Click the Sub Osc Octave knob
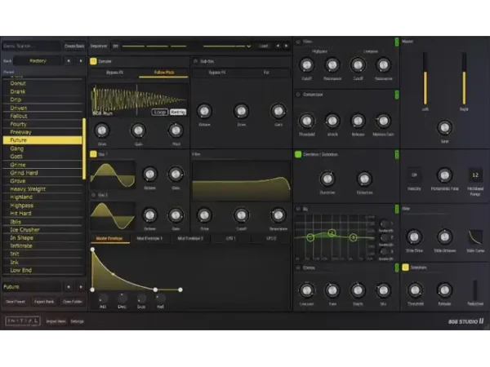The image size is (490, 367). click(204, 111)
